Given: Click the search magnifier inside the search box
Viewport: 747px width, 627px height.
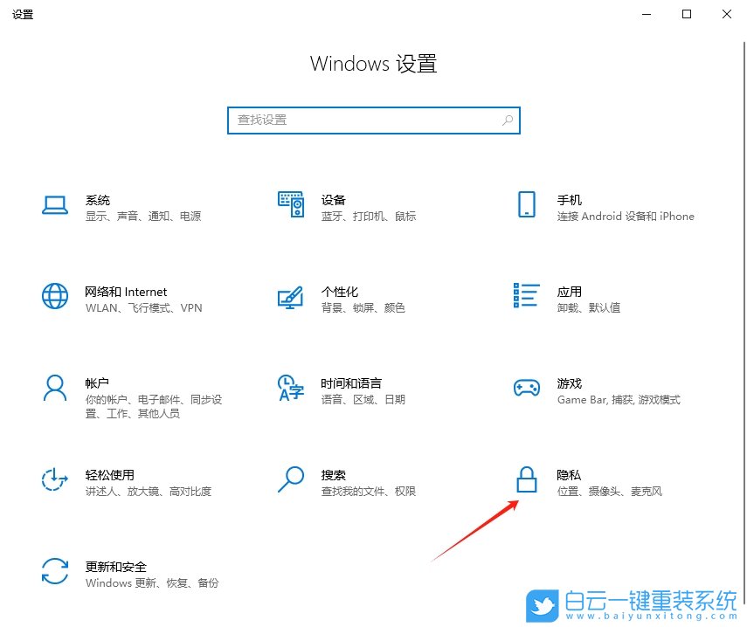Looking at the screenshot, I should coord(507,120).
